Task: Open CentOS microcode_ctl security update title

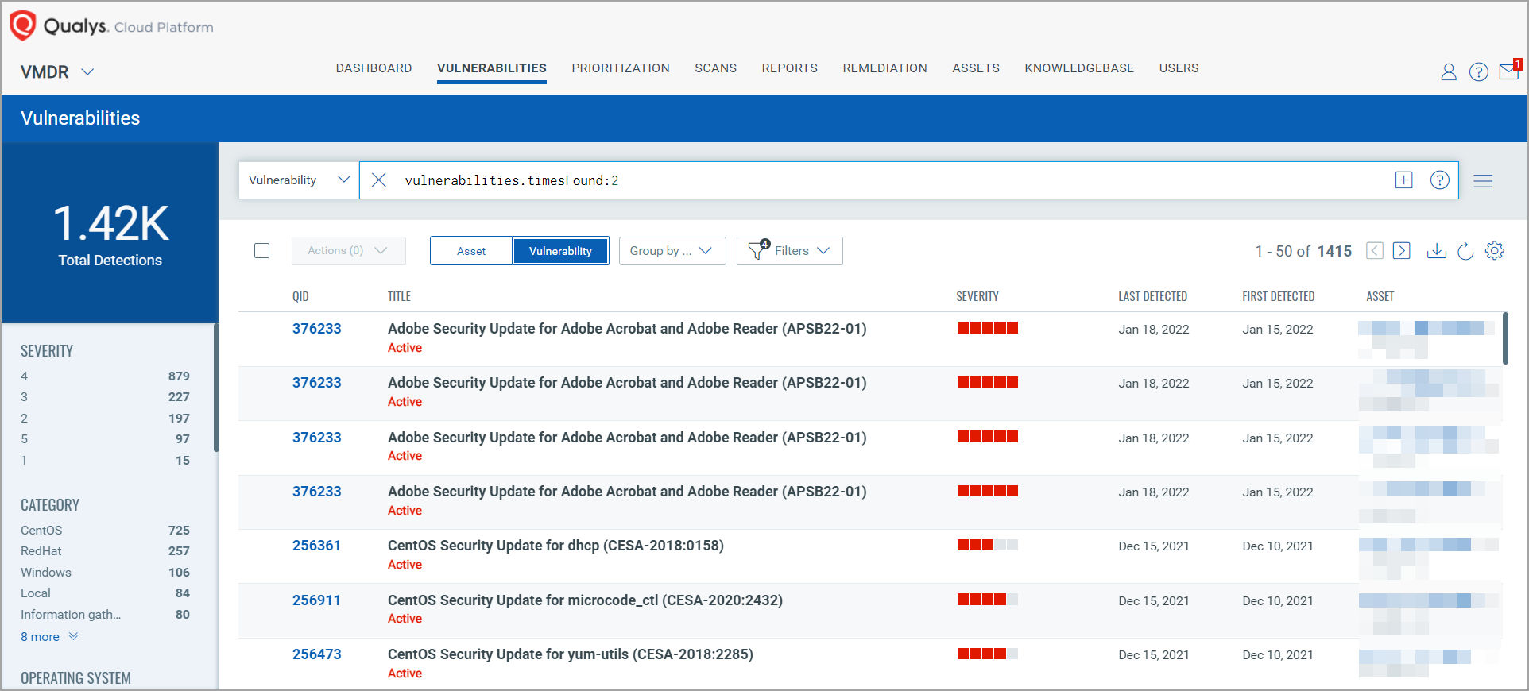Action: 585,600
